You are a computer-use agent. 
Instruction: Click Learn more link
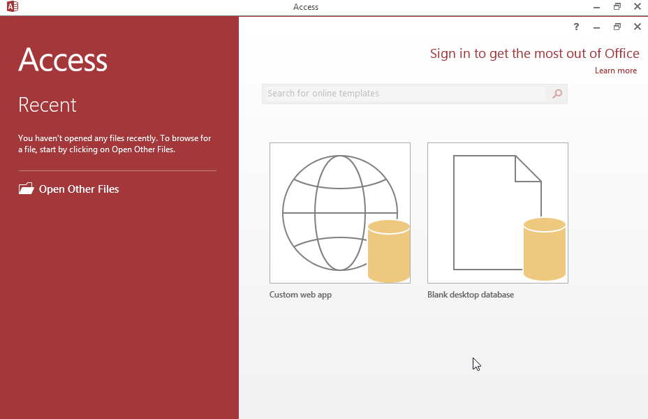(x=616, y=71)
